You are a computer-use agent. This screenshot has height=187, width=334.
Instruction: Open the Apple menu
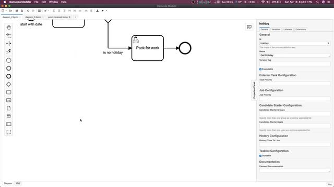tap(5, 2)
